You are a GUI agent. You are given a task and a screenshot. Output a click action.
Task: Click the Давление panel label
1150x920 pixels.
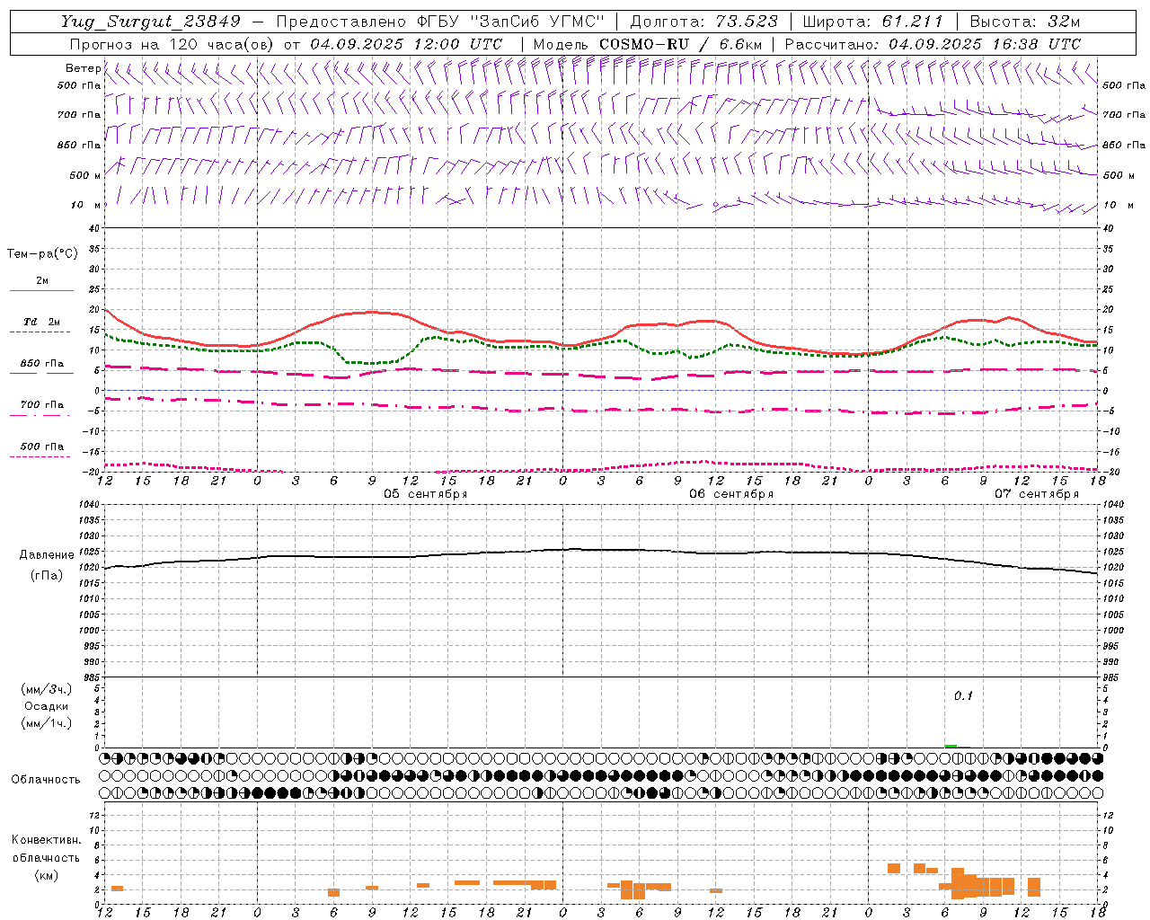pos(46,555)
